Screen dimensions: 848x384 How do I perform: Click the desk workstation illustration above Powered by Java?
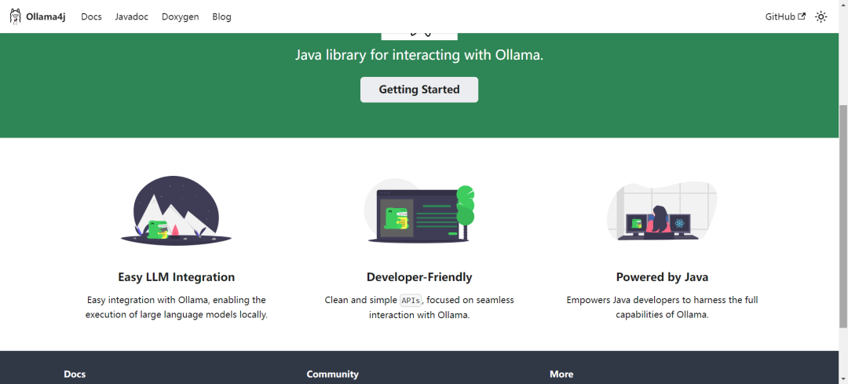[662, 211]
